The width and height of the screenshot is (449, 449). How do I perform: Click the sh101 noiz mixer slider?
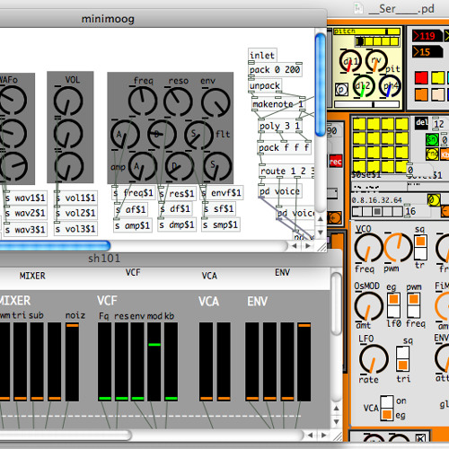pyautogui.click(x=72, y=362)
